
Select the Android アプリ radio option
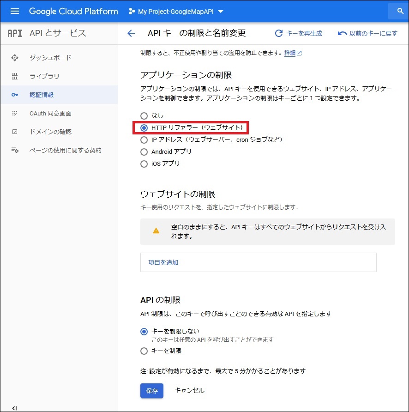[x=144, y=152]
